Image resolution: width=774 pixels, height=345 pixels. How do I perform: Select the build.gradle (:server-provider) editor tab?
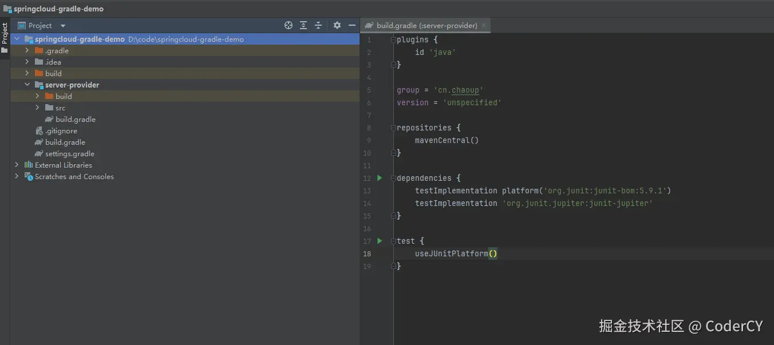(427, 26)
